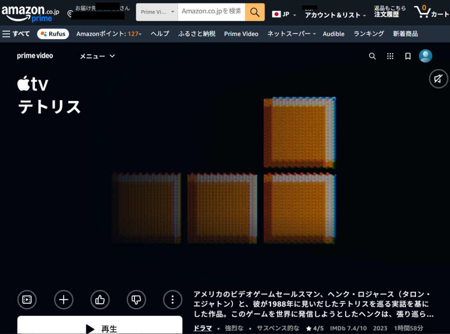Image resolution: width=450 pixels, height=334 pixels.
Task: Dislike the movie with thumbs down
Action: pyautogui.click(x=136, y=300)
